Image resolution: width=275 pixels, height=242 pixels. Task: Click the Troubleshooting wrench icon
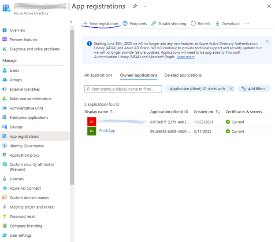coord(154,23)
